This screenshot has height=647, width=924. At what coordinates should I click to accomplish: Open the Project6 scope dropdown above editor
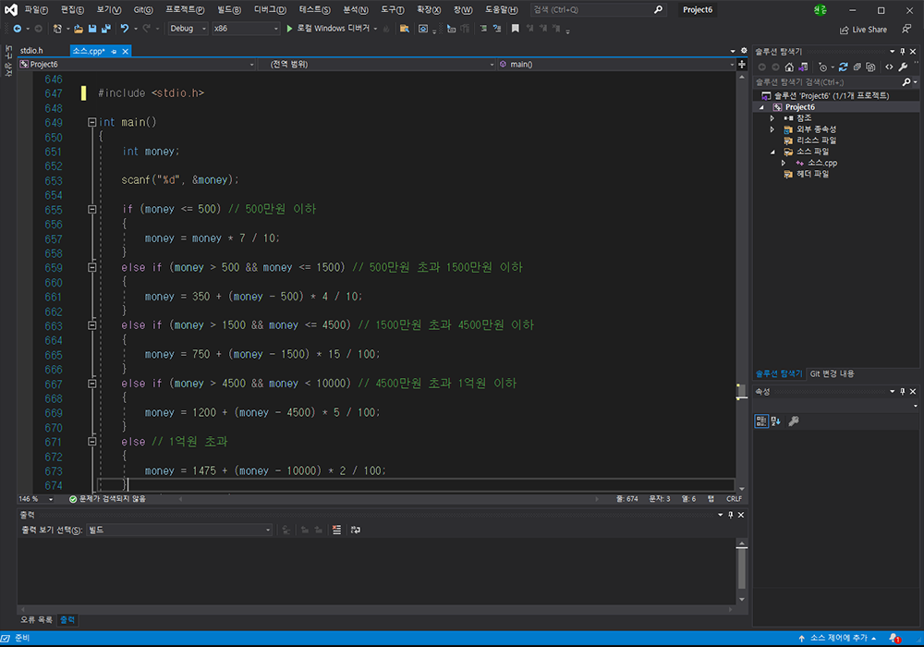tap(137, 64)
